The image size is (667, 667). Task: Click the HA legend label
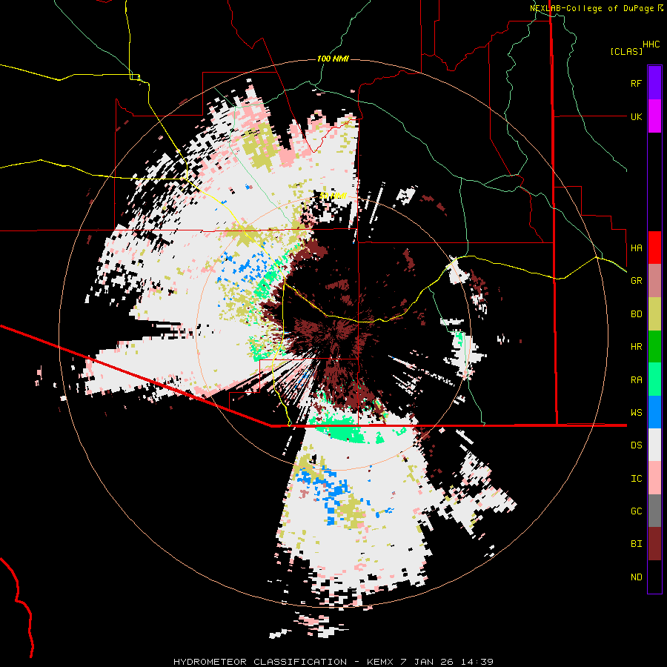(x=636, y=248)
